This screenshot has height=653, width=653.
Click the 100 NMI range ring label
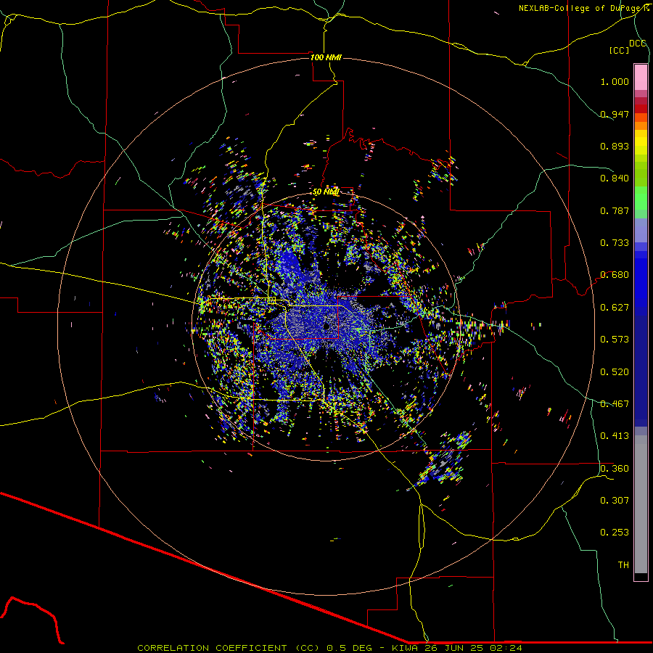pyautogui.click(x=326, y=57)
